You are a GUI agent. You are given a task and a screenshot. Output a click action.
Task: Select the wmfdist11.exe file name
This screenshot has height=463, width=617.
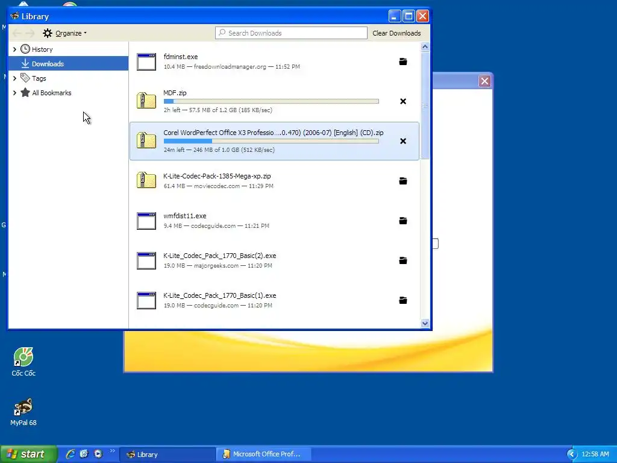click(x=184, y=216)
